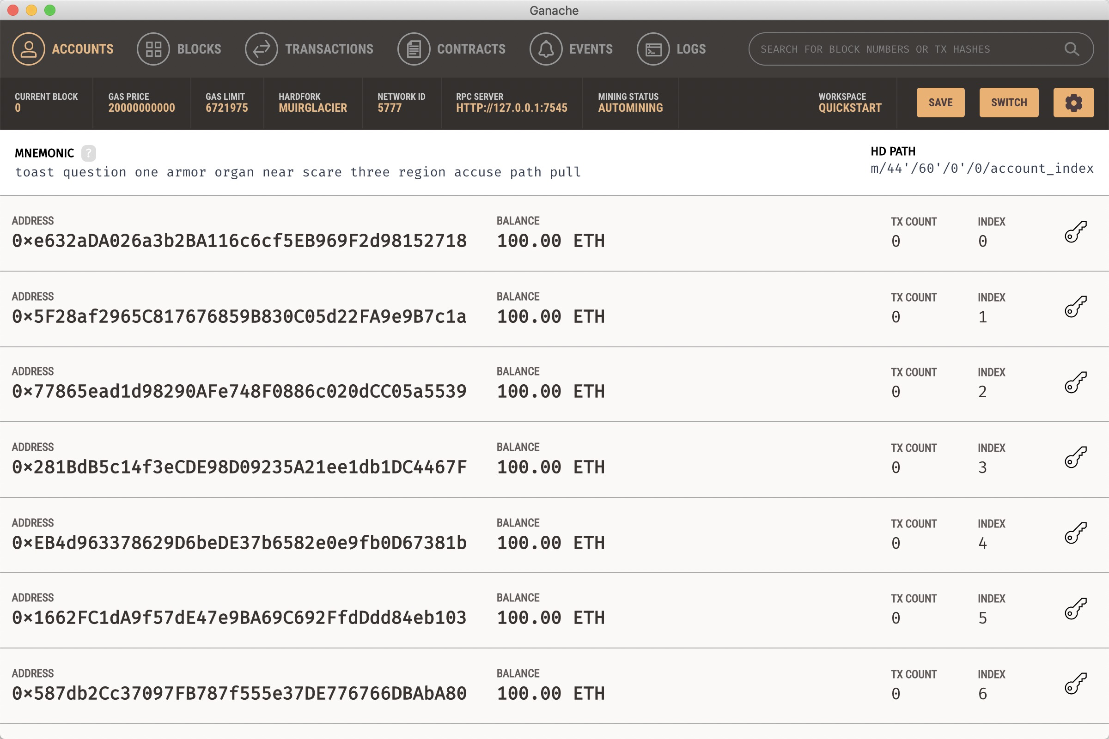Click the first account address starting 0xe632
This screenshot has width=1109, height=739.
pos(239,241)
